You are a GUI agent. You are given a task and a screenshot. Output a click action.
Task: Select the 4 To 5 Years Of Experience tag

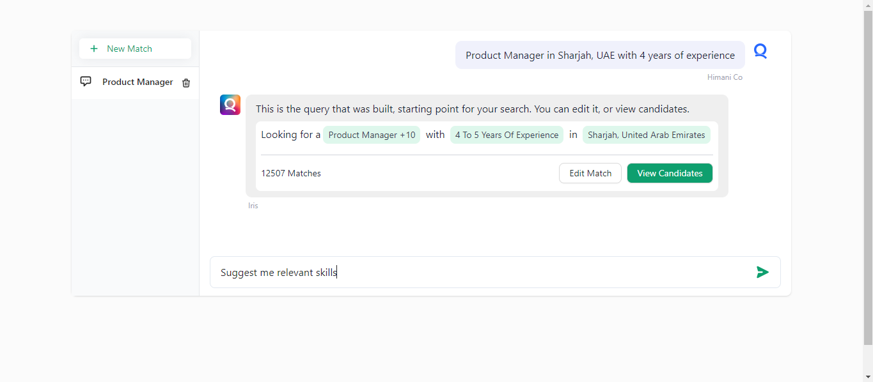pos(507,135)
